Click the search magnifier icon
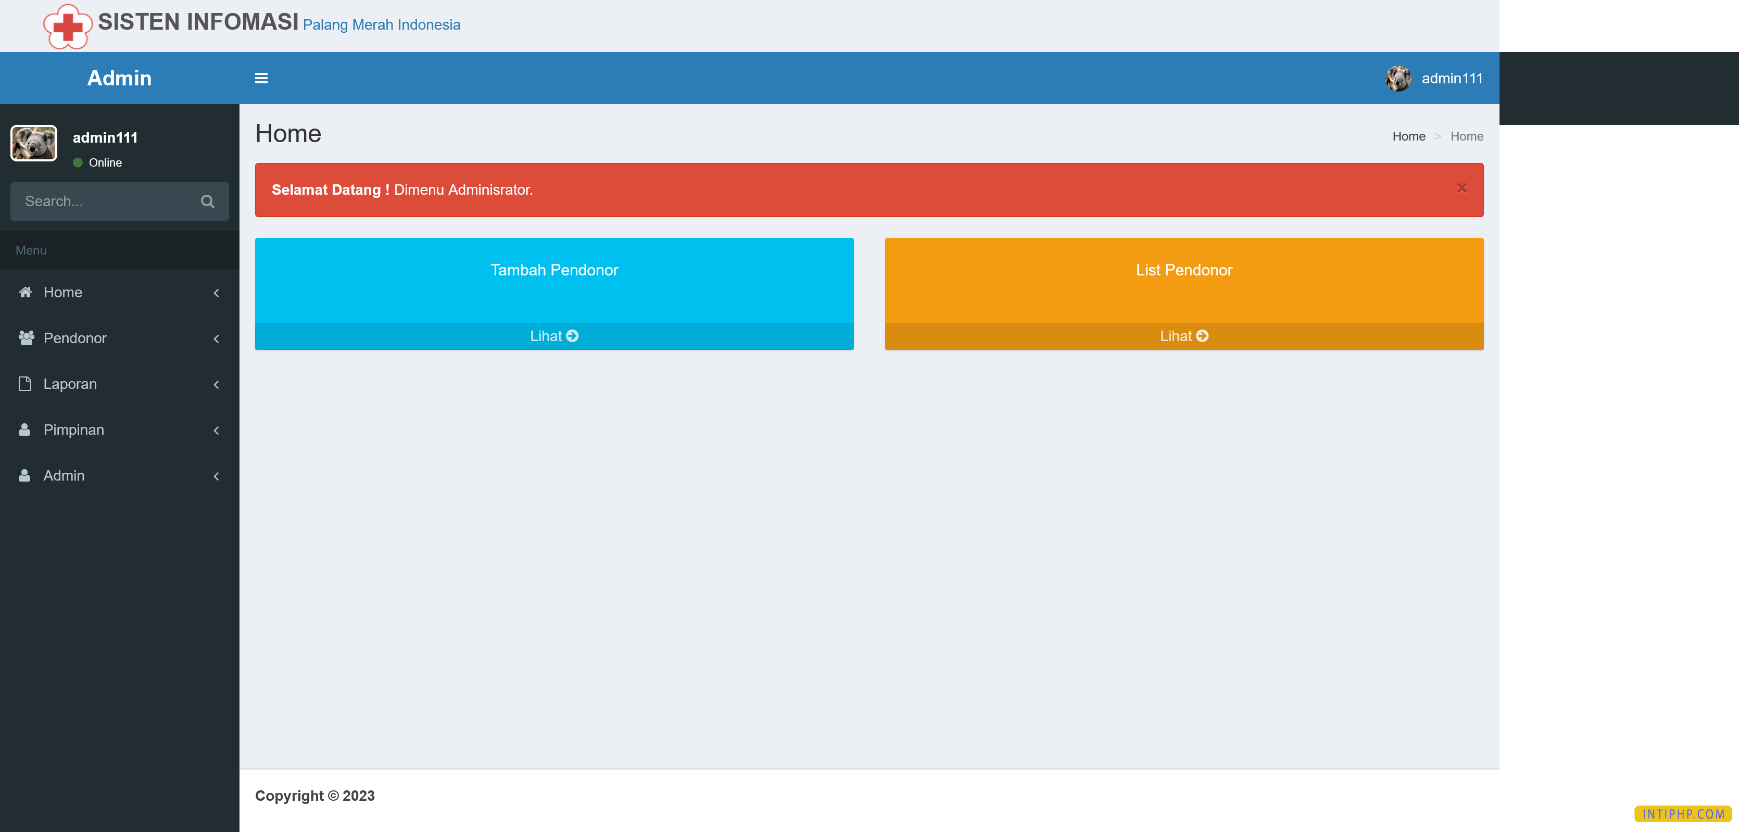This screenshot has height=832, width=1739. 207,201
